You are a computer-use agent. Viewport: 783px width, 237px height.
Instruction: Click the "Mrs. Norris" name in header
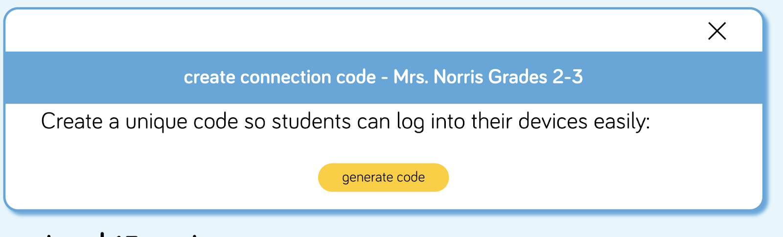click(x=439, y=77)
